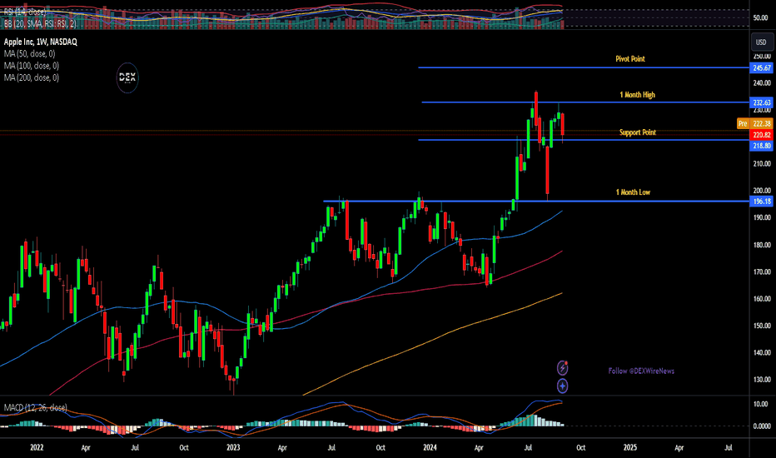Click the 250.00 price scale label

tap(762, 56)
